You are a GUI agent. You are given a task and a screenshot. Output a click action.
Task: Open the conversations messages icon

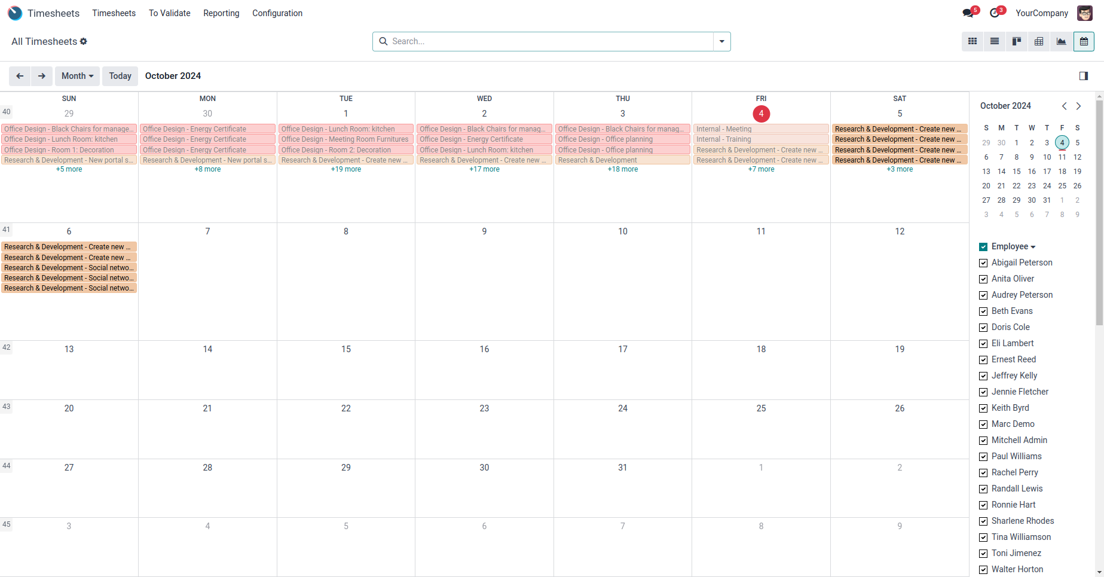coord(968,13)
